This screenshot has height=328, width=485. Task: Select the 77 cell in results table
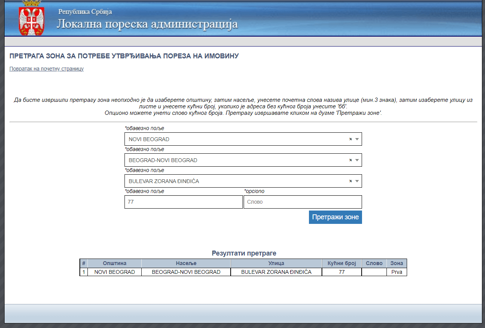(x=342, y=272)
